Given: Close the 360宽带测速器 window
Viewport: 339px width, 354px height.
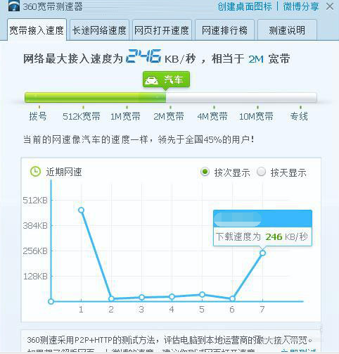Looking at the screenshot, I should [330, 6].
